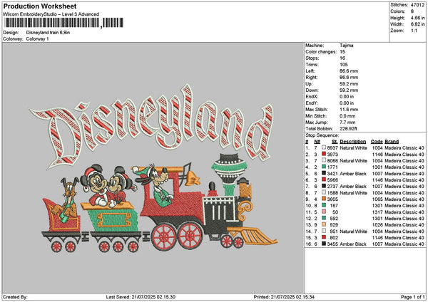Select stitch count 2737 in row 7
The width and height of the screenshot is (428, 302).
pyautogui.click(x=332, y=187)
